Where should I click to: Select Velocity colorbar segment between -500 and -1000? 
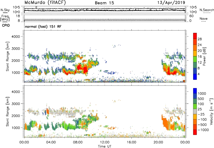click(x=195, y=127)
